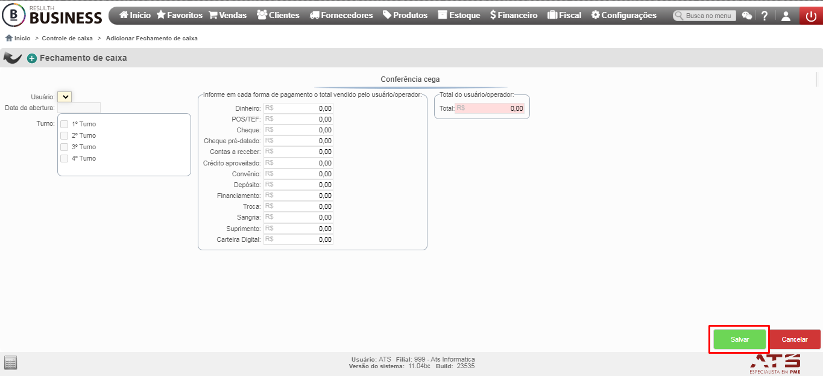
Task: Check the 1º Turno checkbox
Action: pos(64,124)
